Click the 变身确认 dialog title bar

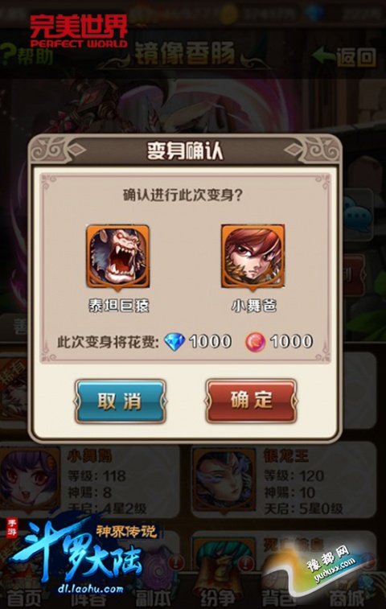click(185, 150)
